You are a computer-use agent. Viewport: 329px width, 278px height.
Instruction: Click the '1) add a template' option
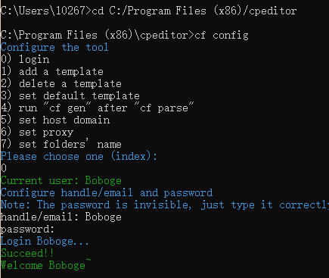point(52,71)
